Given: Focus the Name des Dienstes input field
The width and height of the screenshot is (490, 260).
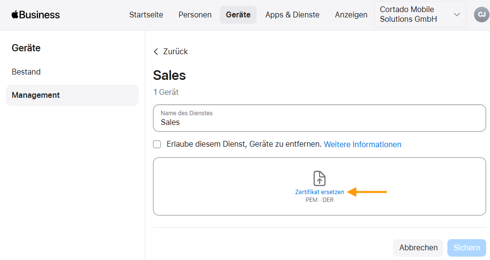Looking at the screenshot, I should point(320,118).
